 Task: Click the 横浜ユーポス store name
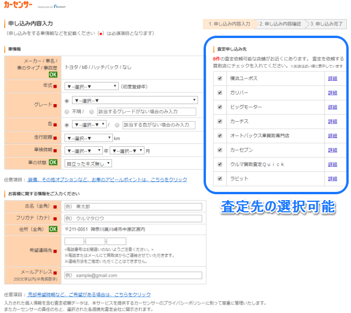click(244, 78)
